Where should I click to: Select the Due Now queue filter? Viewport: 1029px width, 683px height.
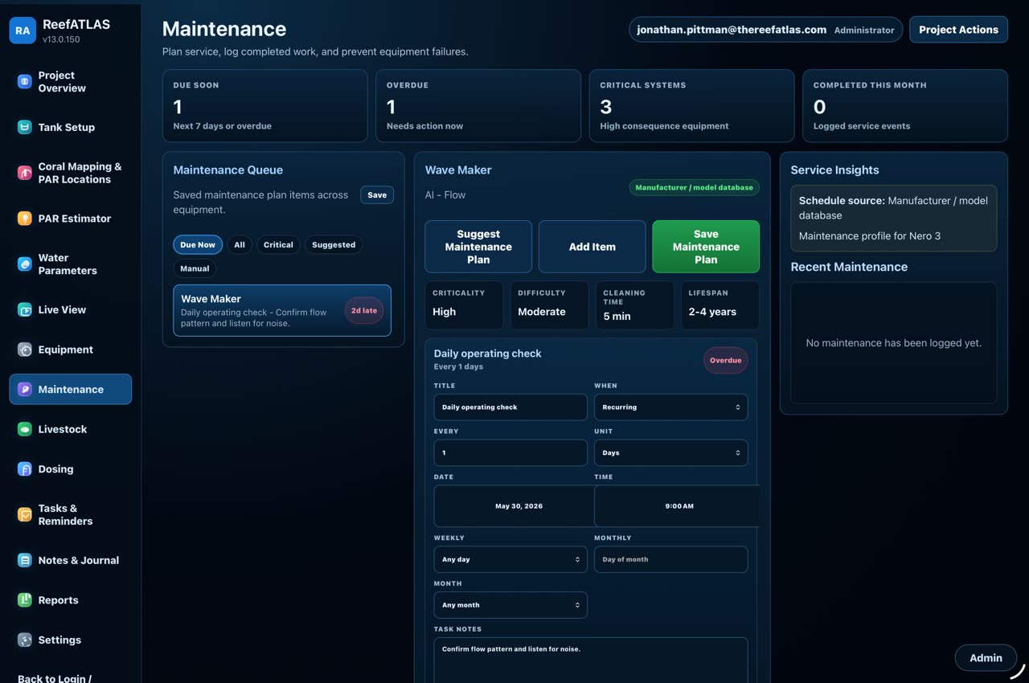(198, 244)
